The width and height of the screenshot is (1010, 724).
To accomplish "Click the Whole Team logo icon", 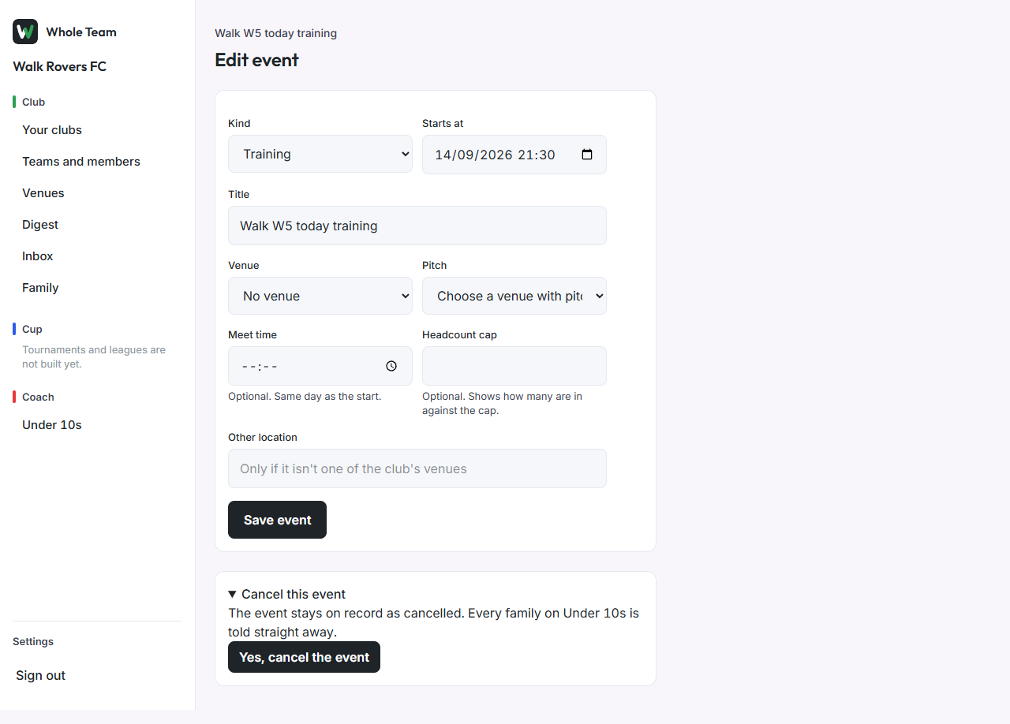I will pyautogui.click(x=25, y=32).
